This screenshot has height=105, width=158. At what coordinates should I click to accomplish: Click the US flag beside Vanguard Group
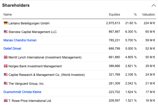[x=6, y=83]
